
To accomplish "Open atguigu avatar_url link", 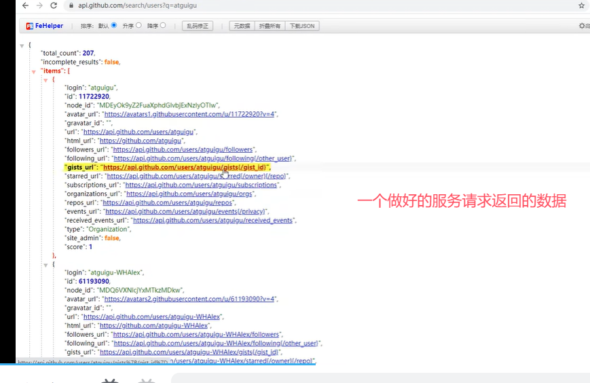I will [x=189, y=114].
